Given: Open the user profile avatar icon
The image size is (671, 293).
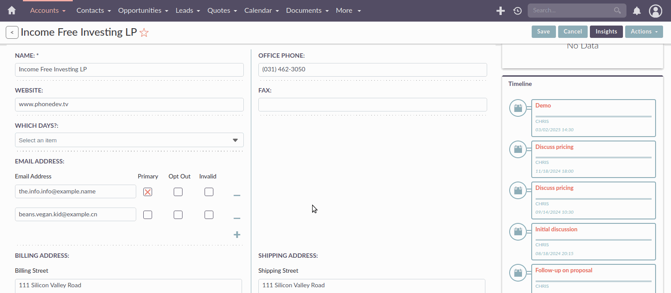Looking at the screenshot, I should [x=655, y=10].
